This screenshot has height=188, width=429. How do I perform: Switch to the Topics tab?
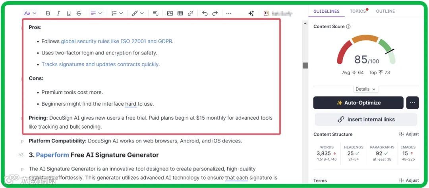click(x=358, y=11)
